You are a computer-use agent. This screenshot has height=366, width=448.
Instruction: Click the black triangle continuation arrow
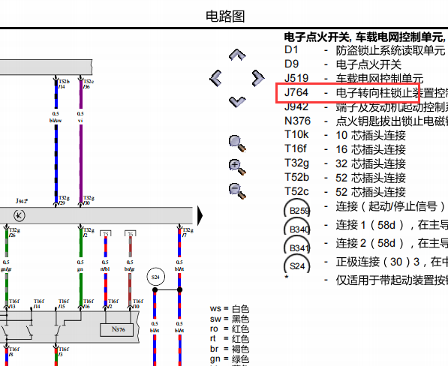(200, 215)
